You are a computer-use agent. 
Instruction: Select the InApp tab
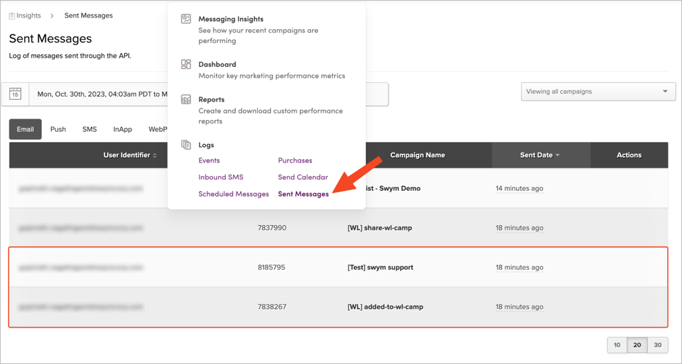[123, 129]
